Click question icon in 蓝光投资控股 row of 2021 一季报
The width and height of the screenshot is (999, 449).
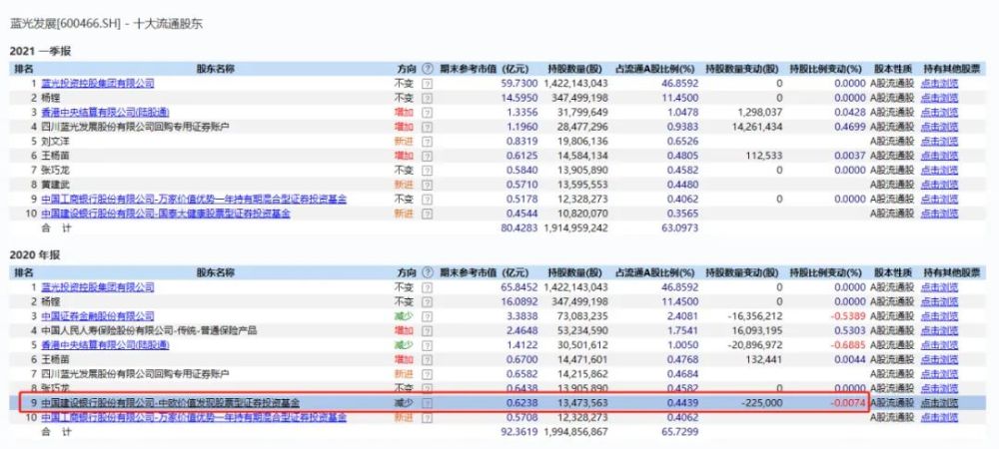[427, 83]
